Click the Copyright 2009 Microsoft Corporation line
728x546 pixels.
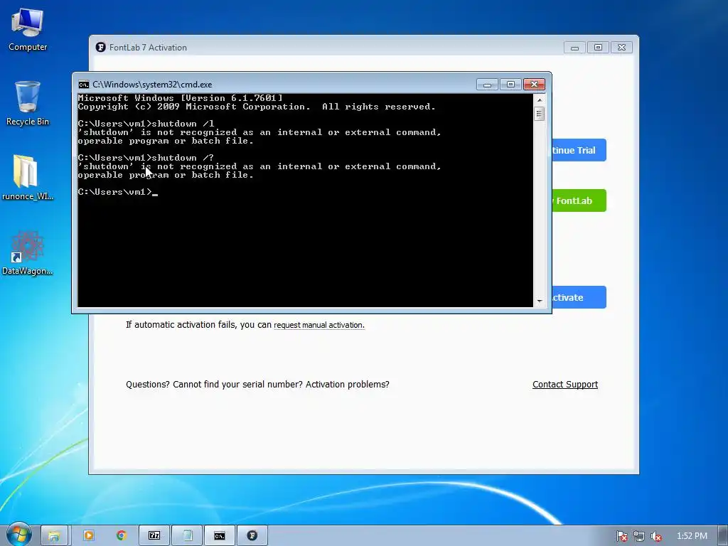point(257,107)
